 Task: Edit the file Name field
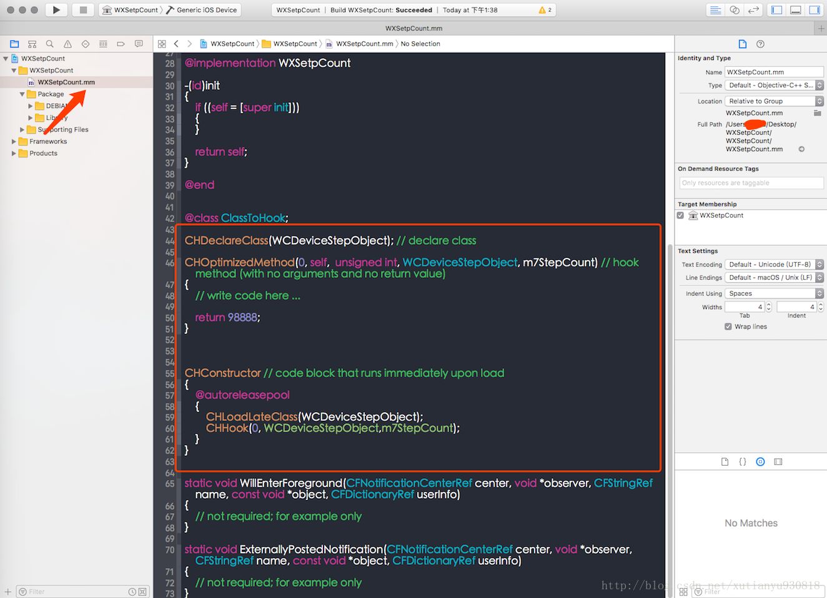774,72
